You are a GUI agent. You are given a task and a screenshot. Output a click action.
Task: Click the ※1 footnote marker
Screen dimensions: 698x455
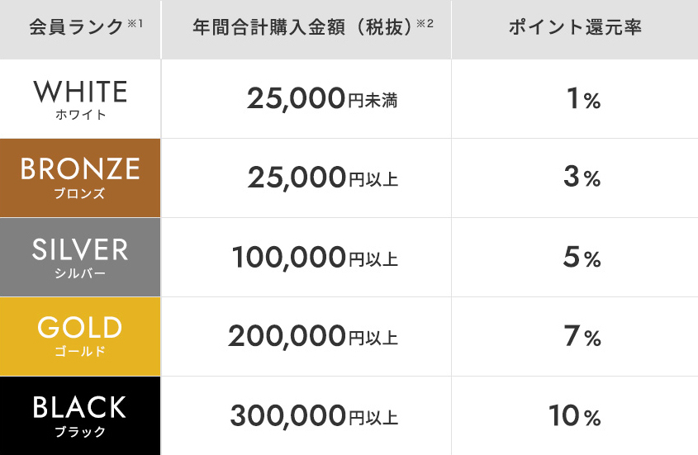click(x=135, y=23)
